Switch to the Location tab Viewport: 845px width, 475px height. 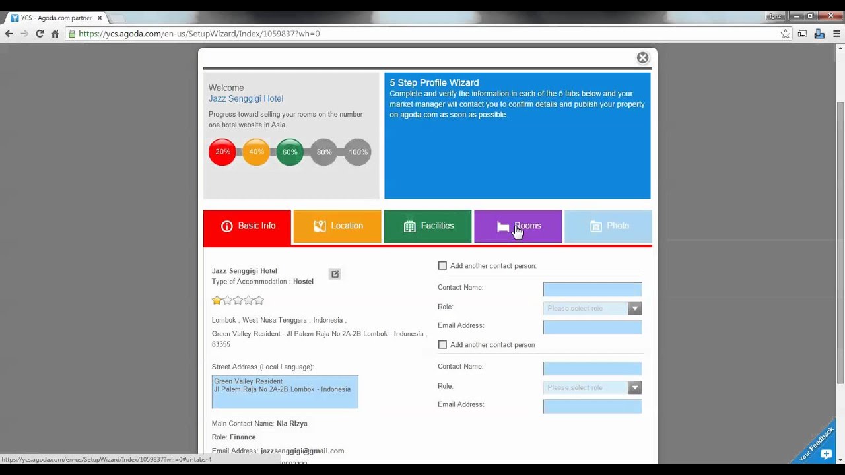337,226
